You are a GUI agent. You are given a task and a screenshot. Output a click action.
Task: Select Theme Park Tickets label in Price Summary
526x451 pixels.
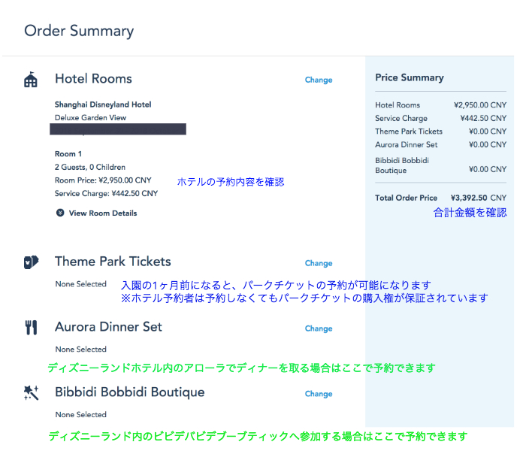pos(409,132)
